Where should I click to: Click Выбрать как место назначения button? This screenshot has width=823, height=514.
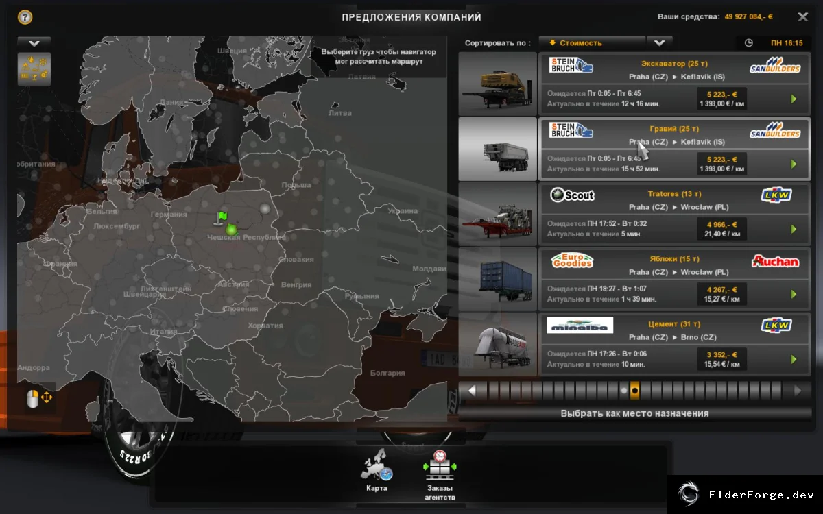634,413
